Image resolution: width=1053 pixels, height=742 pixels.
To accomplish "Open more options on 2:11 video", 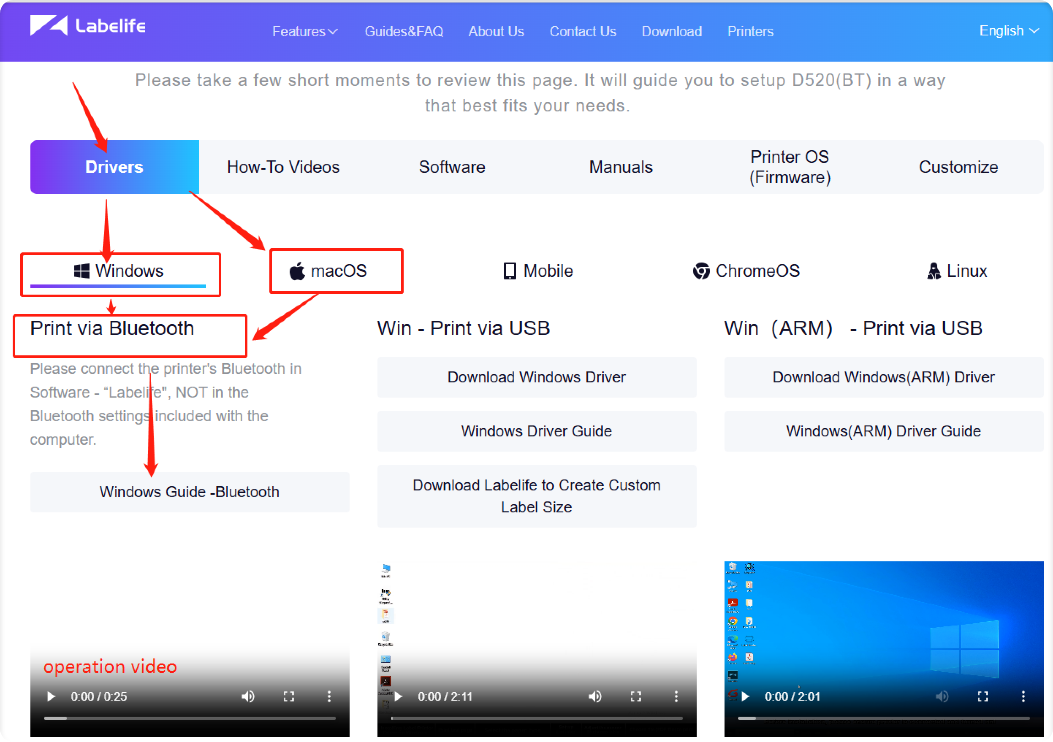I will pos(676,697).
